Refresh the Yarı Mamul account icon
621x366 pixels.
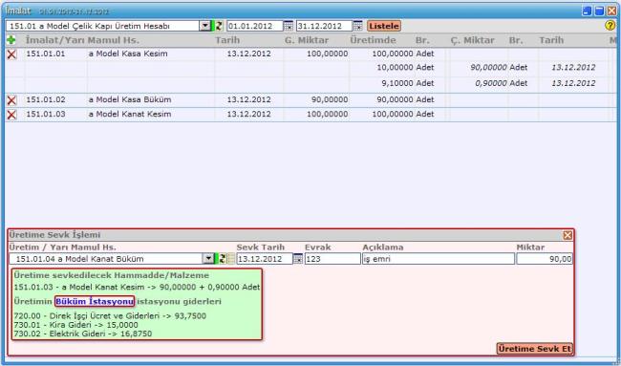(223, 259)
